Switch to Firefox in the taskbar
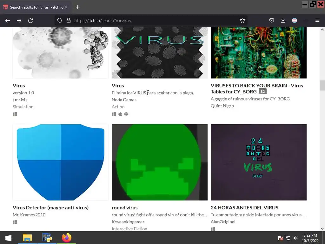325x244 pixels. [67, 238]
